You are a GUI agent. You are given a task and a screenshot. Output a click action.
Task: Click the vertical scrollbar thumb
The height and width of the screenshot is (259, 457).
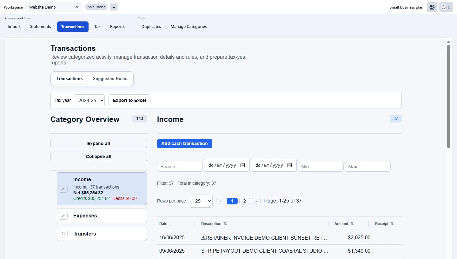click(448, 96)
